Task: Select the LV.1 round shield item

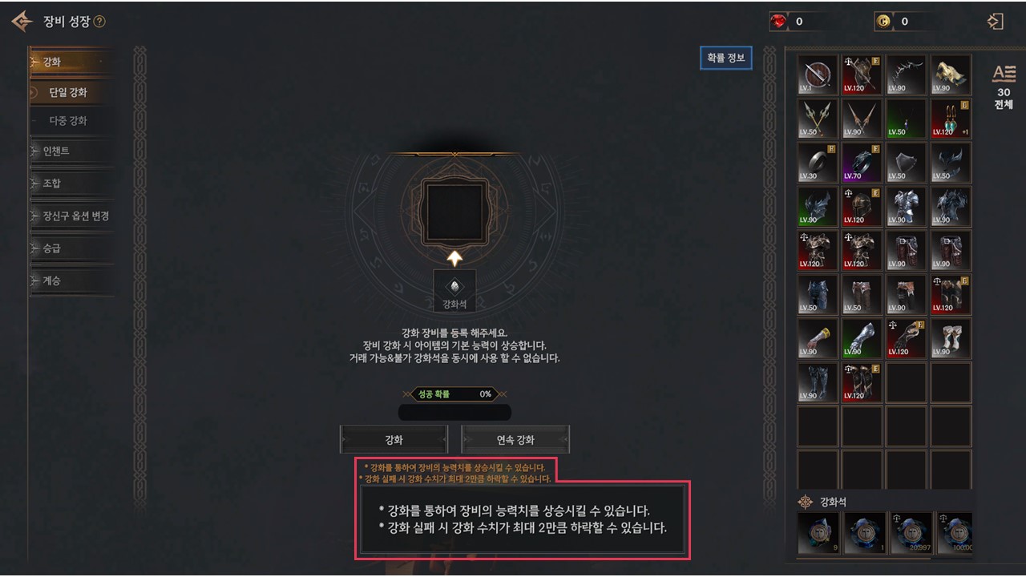Action: pyautogui.click(x=818, y=75)
